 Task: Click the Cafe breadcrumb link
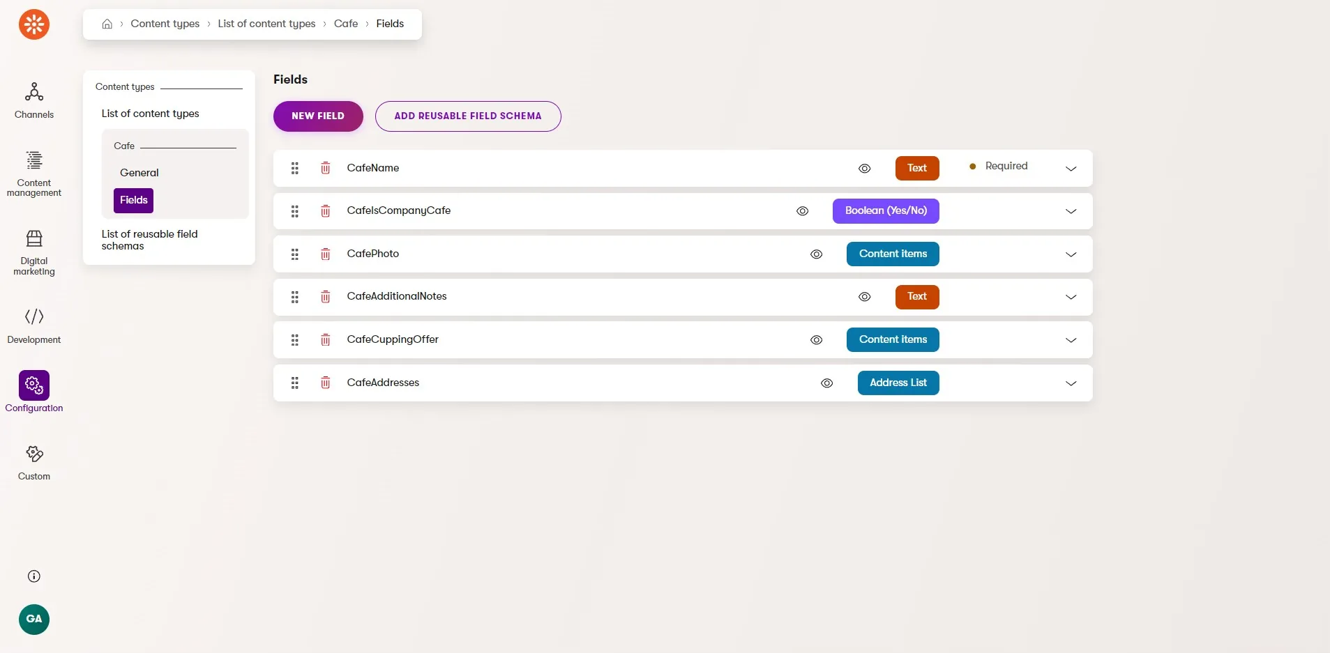[x=346, y=24]
